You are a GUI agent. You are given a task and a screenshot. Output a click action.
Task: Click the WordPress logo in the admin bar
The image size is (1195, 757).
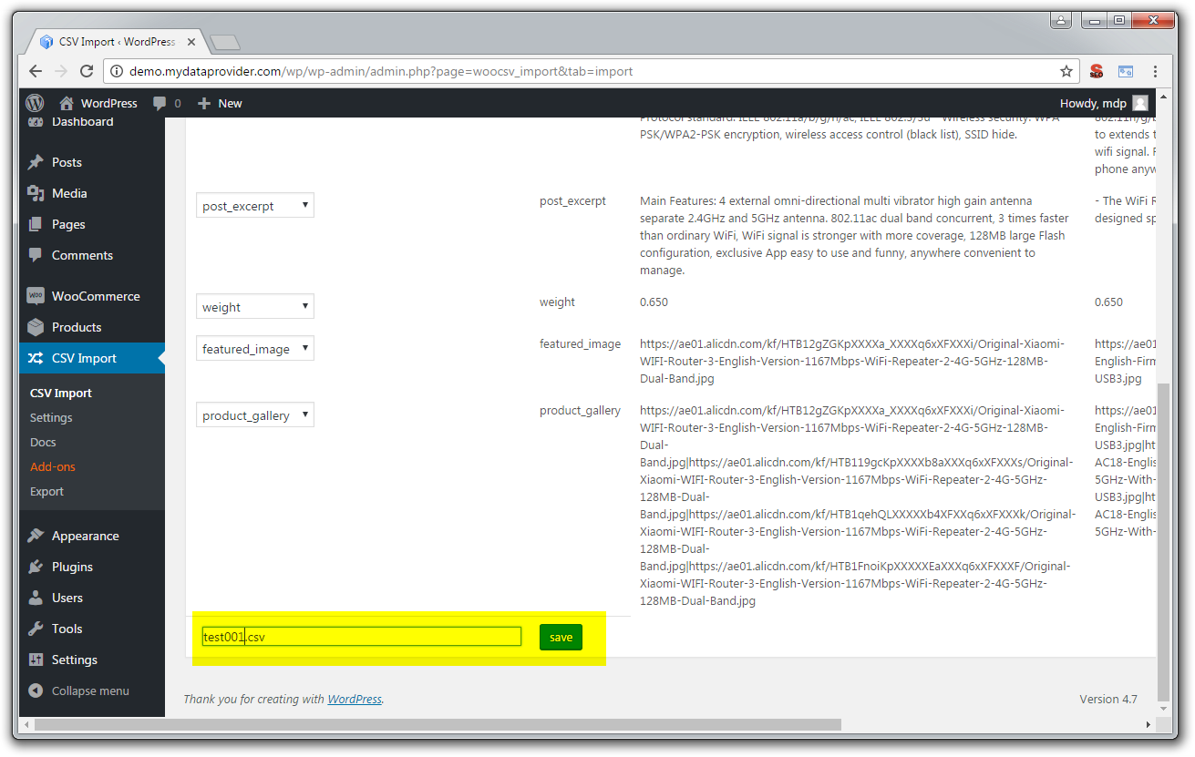[35, 103]
